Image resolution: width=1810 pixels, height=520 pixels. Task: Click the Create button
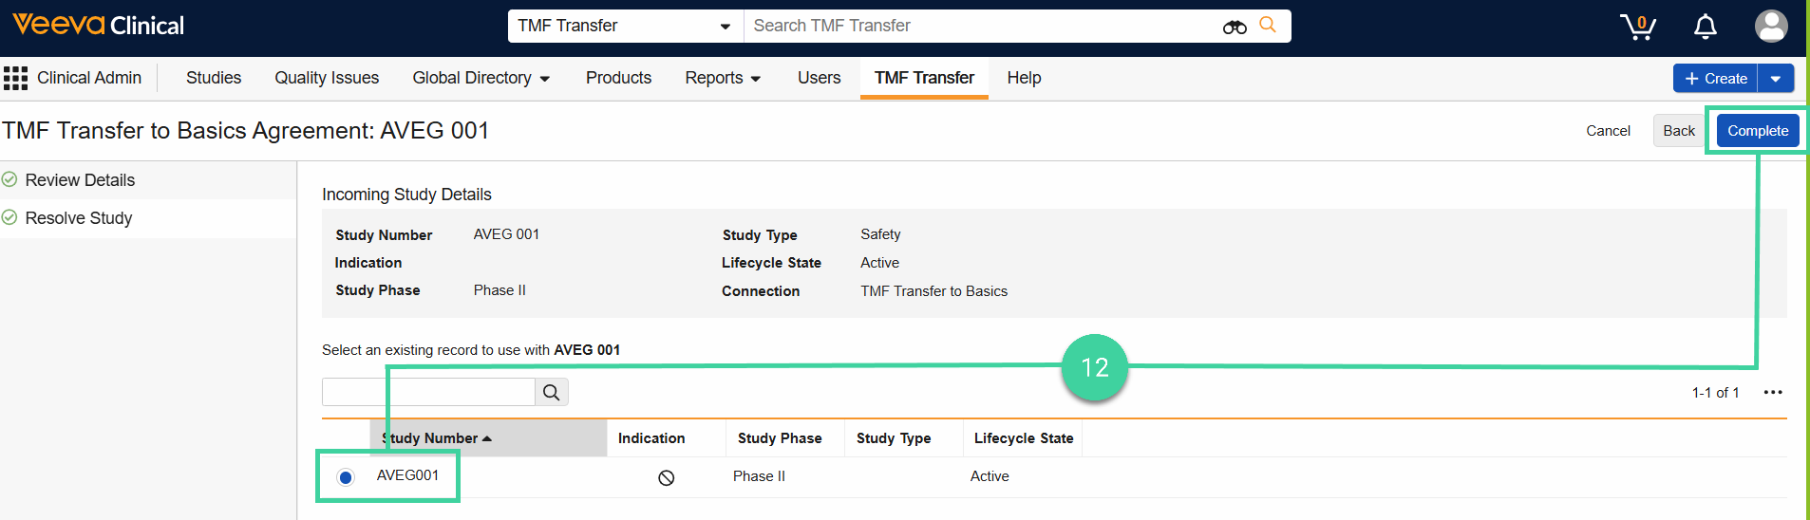[x=1716, y=79]
